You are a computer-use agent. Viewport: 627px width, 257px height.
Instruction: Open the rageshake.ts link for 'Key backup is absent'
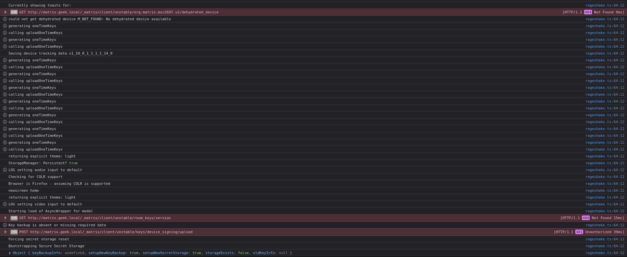tap(605, 225)
